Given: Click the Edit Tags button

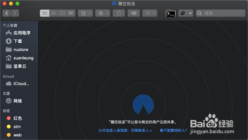Looking at the screenshot, I should (134, 13).
